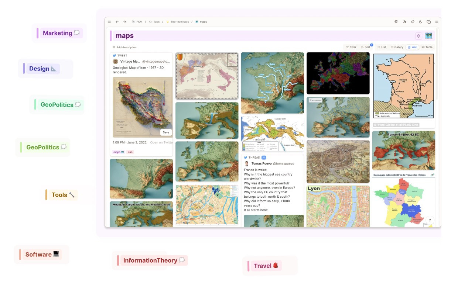Click the scissors icon in the top toolbar
The height and width of the screenshot is (301, 458).
[404, 22]
